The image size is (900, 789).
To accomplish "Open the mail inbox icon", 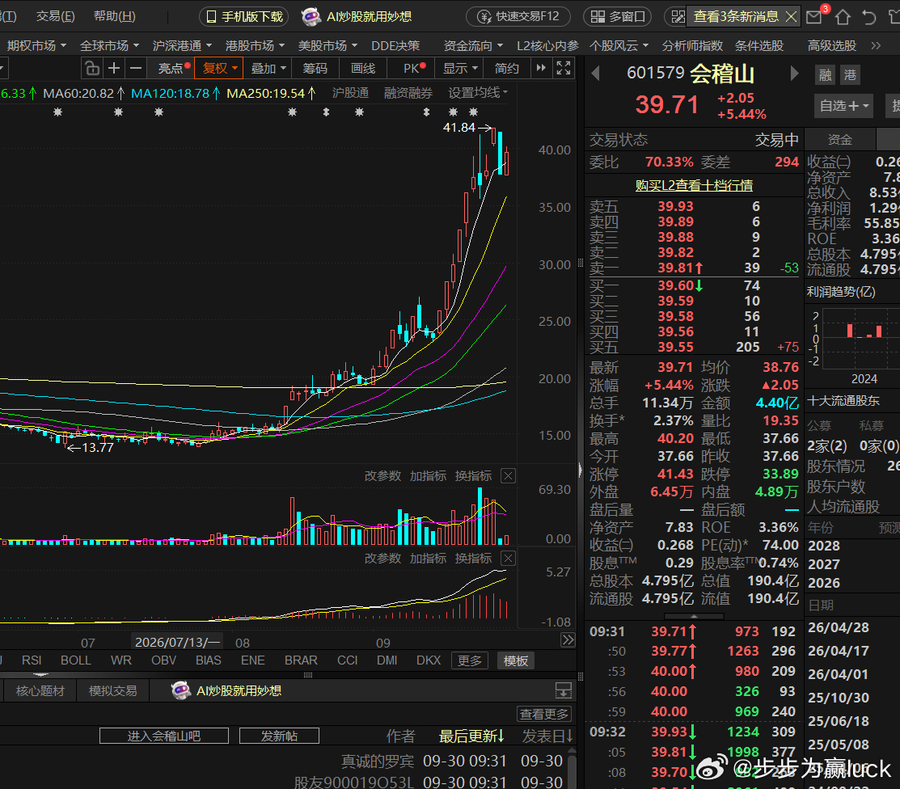I will coord(814,17).
